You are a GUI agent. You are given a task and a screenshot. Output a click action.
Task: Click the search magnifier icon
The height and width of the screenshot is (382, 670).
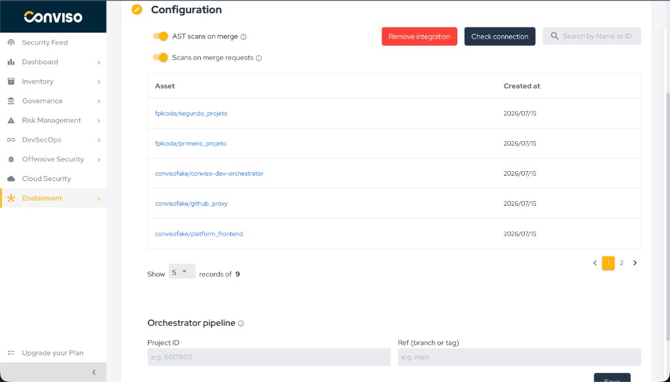click(555, 36)
